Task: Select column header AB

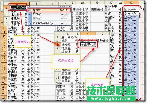Action: pos(97,3)
